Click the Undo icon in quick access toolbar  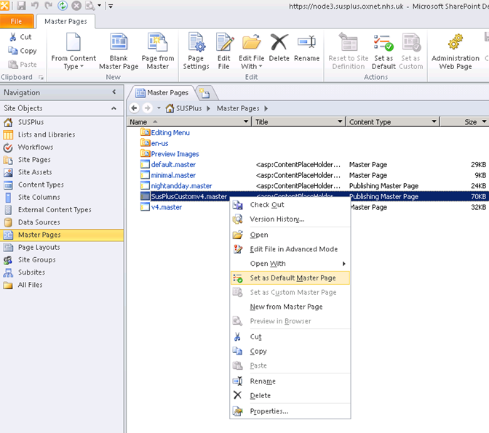click(x=35, y=6)
